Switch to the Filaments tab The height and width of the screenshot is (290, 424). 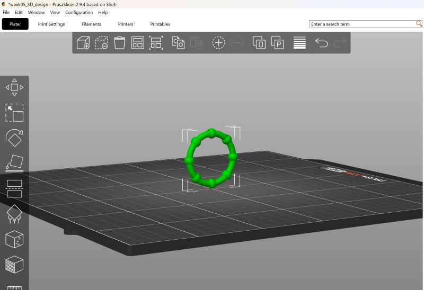coord(91,24)
